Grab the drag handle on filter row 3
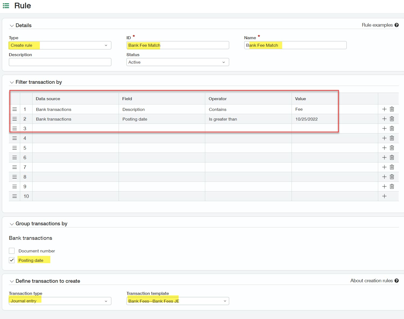The width and height of the screenshot is (404, 319). (15, 128)
